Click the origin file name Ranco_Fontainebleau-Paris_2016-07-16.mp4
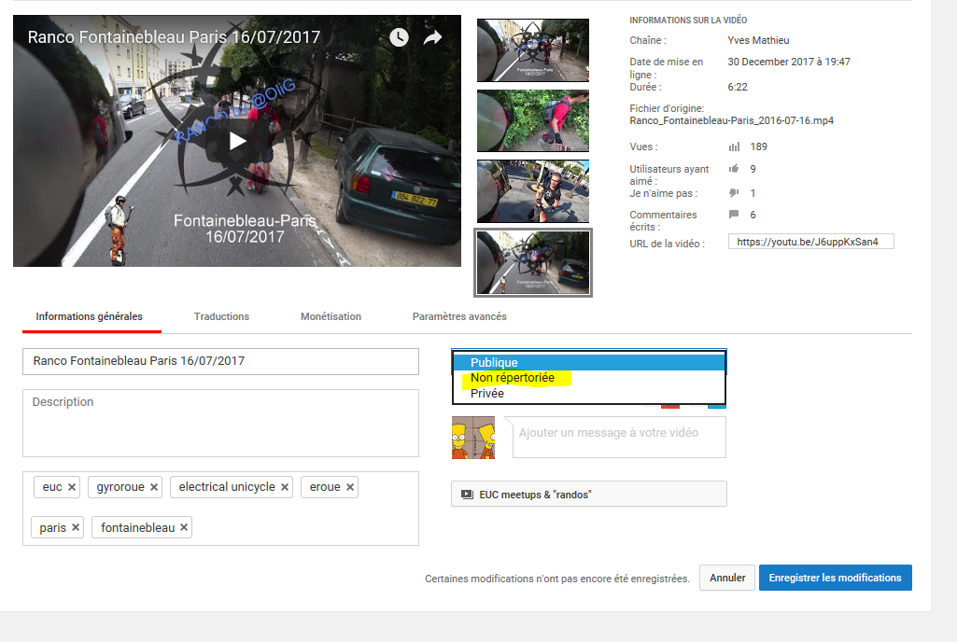This screenshot has height=642, width=957. pyautogui.click(x=731, y=120)
